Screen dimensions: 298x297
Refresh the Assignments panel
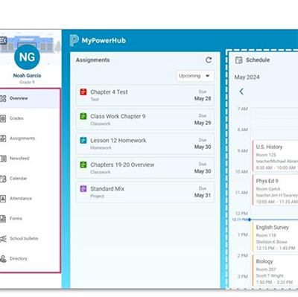pos(209,60)
